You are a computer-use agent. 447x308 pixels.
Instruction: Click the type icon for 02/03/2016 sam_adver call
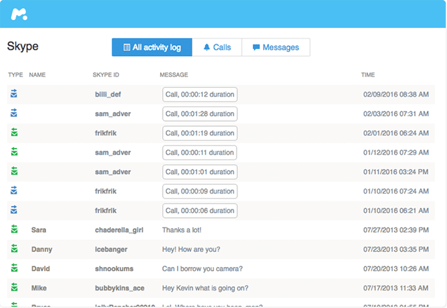[x=14, y=113]
